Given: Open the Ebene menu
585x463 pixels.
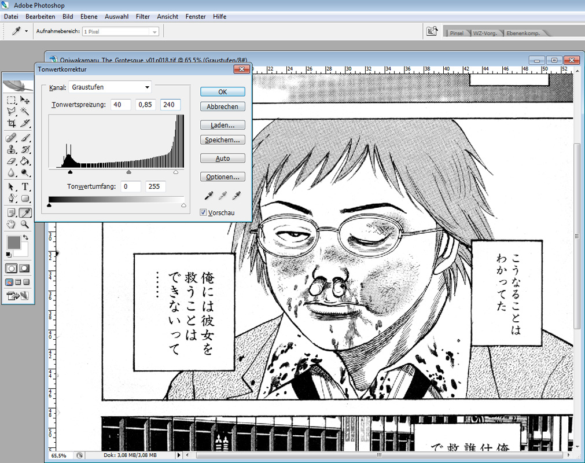Looking at the screenshot, I should tap(89, 16).
